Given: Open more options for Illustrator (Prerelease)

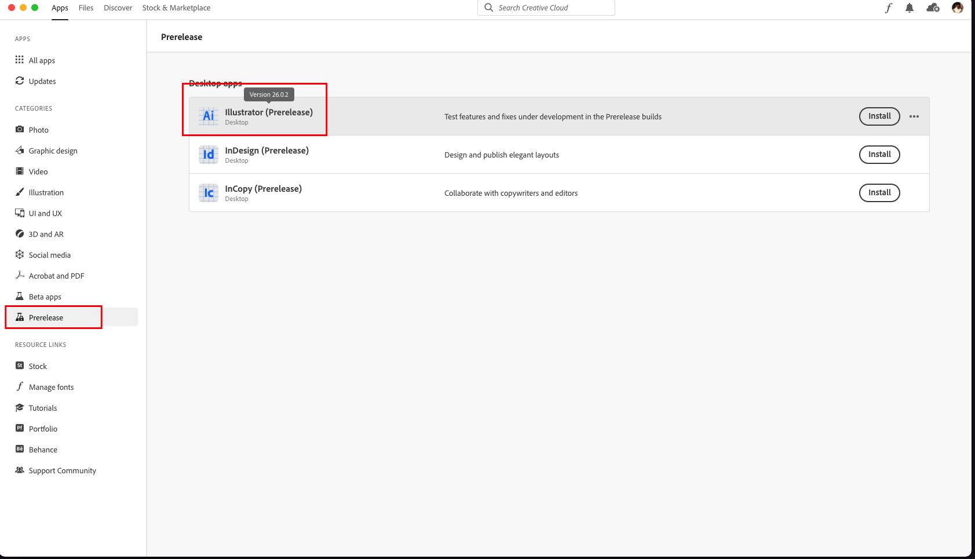Looking at the screenshot, I should click(914, 116).
